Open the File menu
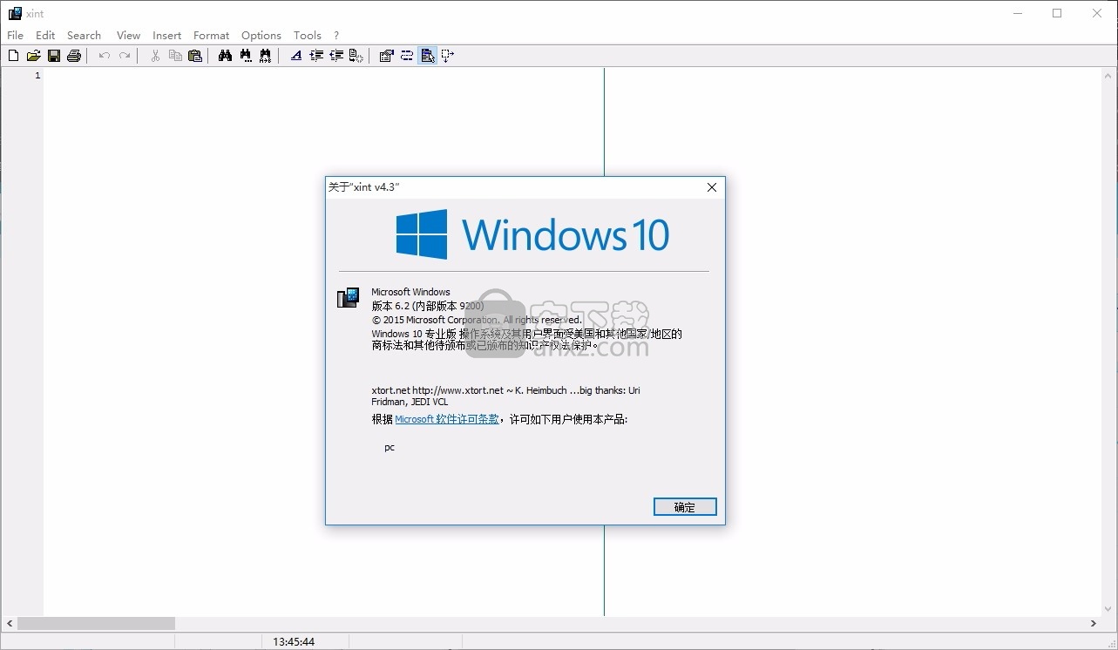 [x=15, y=36]
